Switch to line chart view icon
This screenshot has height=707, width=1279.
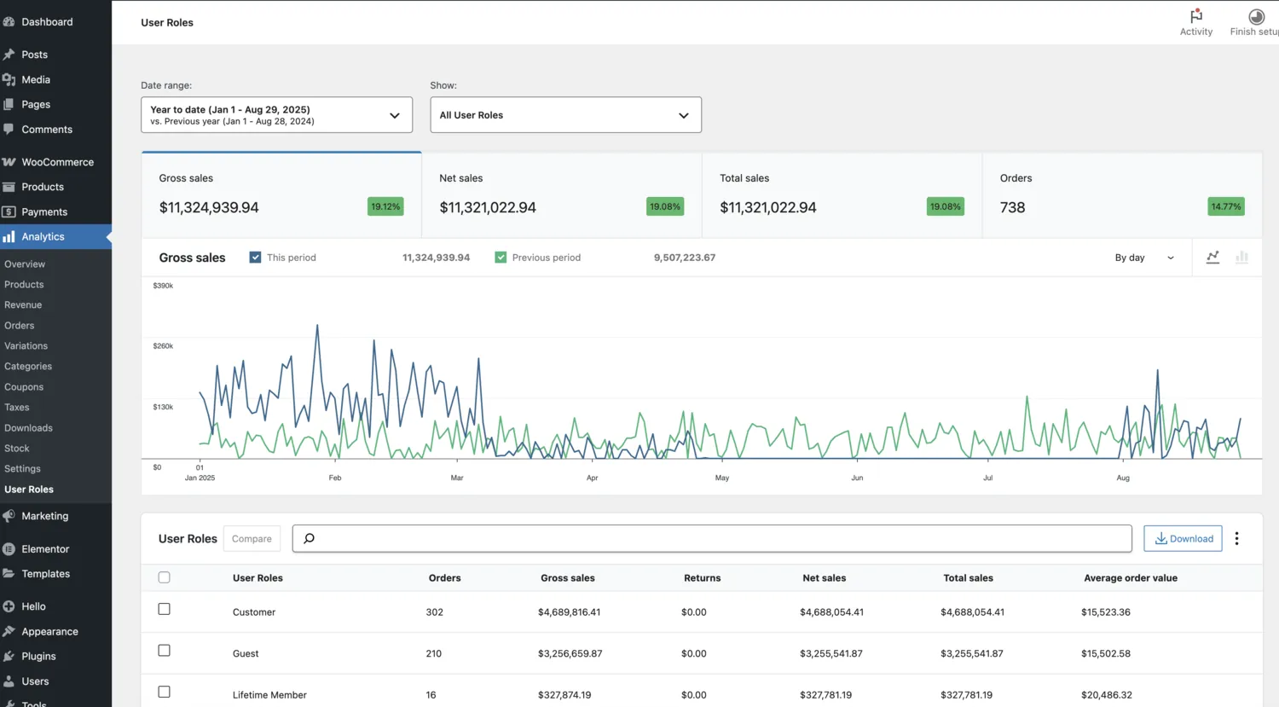pyautogui.click(x=1212, y=258)
